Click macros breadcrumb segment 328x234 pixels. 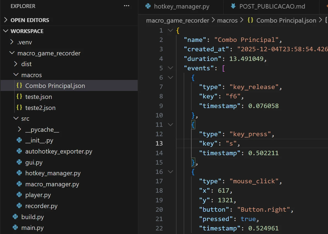pos(227,20)
